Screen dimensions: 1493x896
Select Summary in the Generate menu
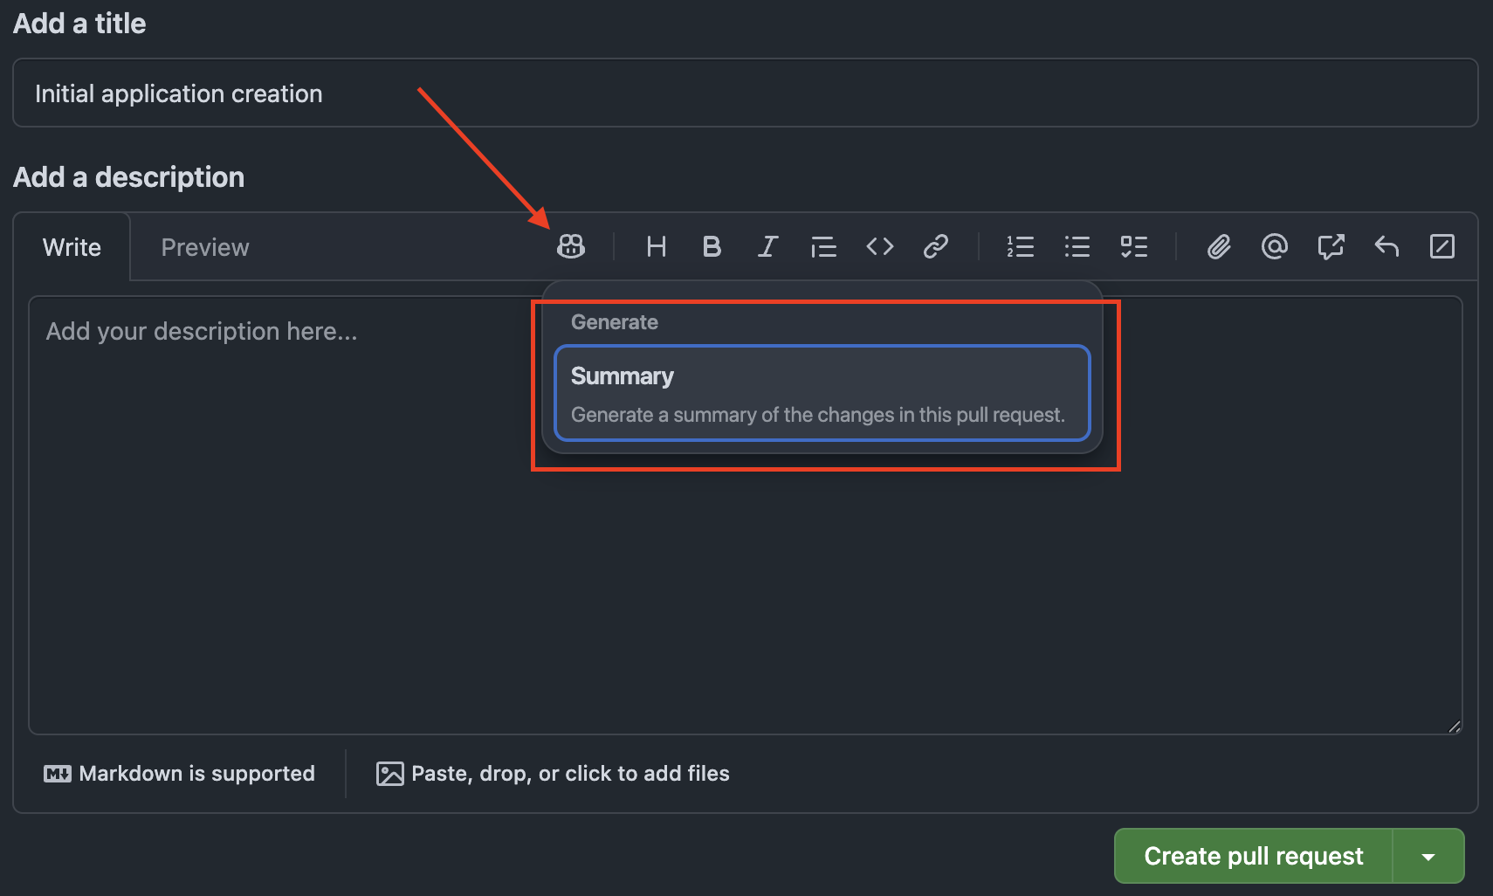coord(822,393)
